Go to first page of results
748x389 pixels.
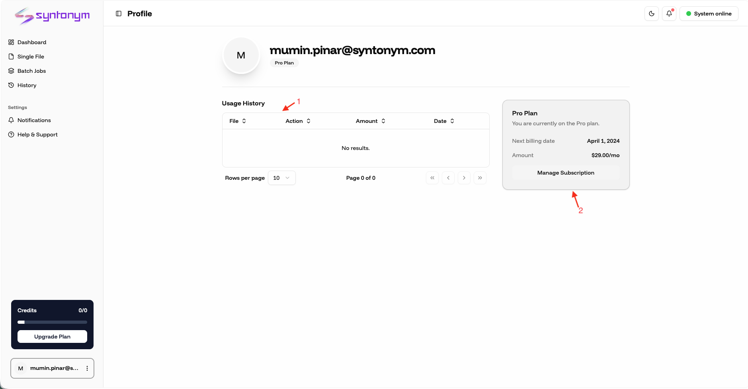(432, 178)
